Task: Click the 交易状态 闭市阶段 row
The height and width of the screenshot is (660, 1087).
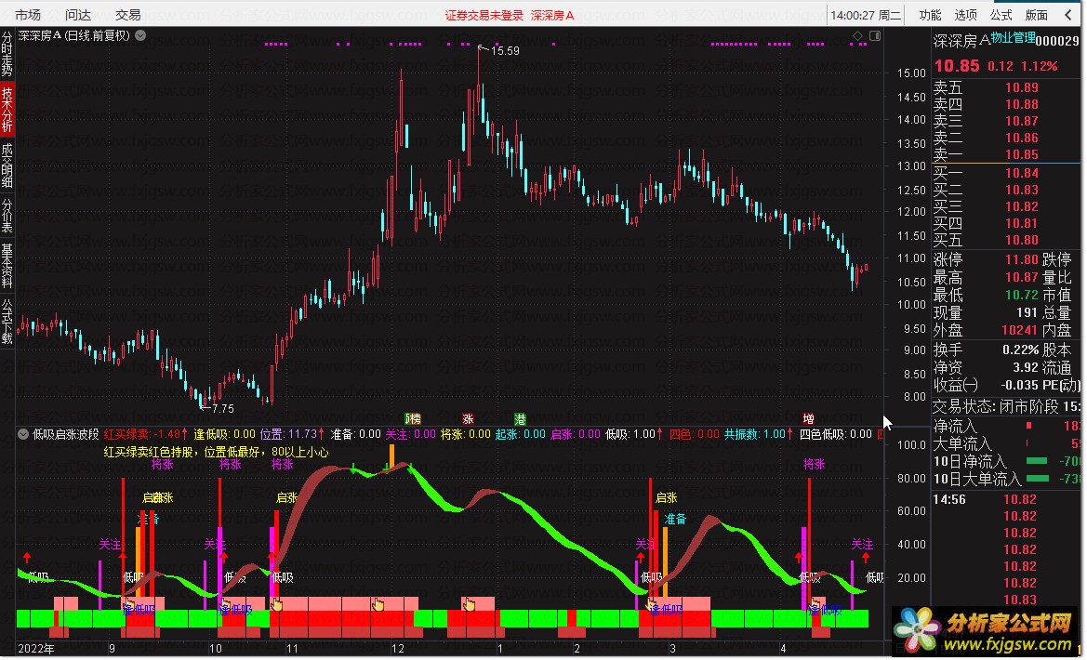Action: (1005, 406)
